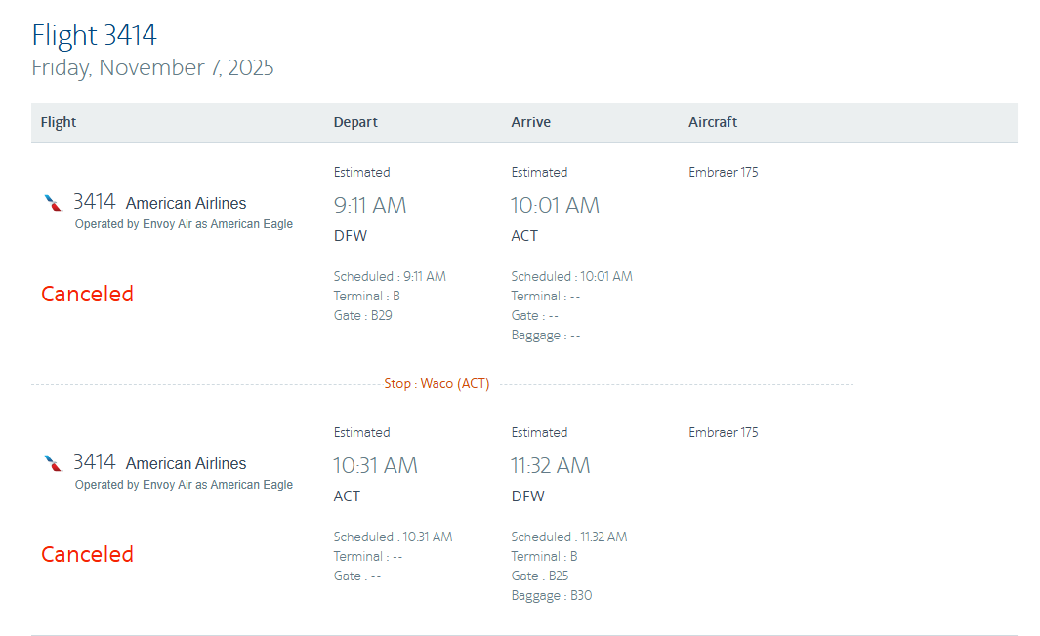The height and width of the screenshot is (636, 1040).
Task: Click the American Airlines logo for the DFW departure segment
Action: pyautogui.click(x=54, y=203)
